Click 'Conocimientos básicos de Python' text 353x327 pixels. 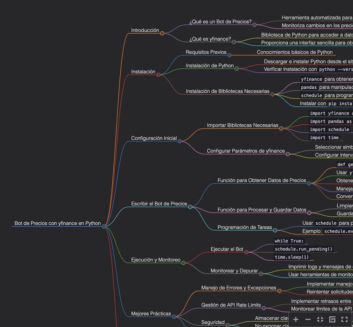click(295, 52)
